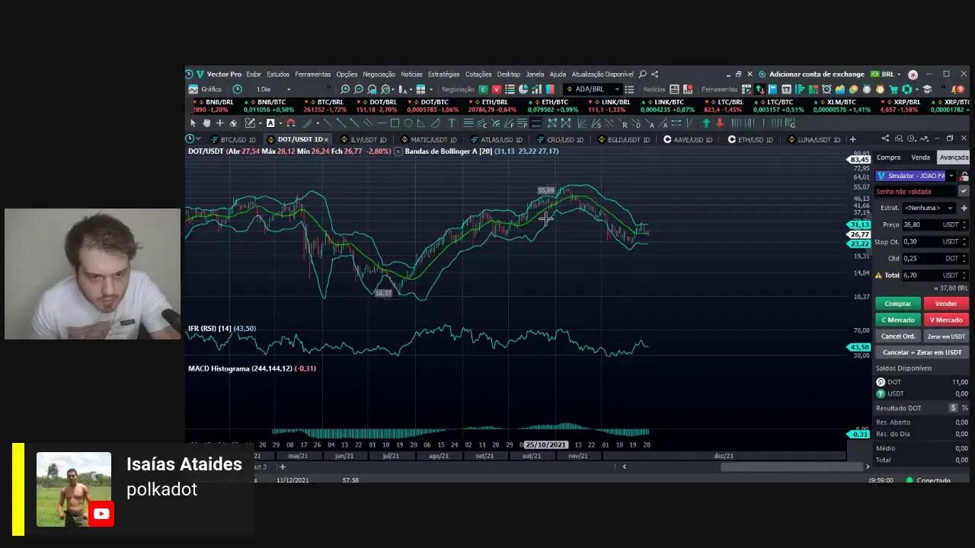975x548 pixels.
Task: Click the Cancel Ord. button
Action: point(898,336)
